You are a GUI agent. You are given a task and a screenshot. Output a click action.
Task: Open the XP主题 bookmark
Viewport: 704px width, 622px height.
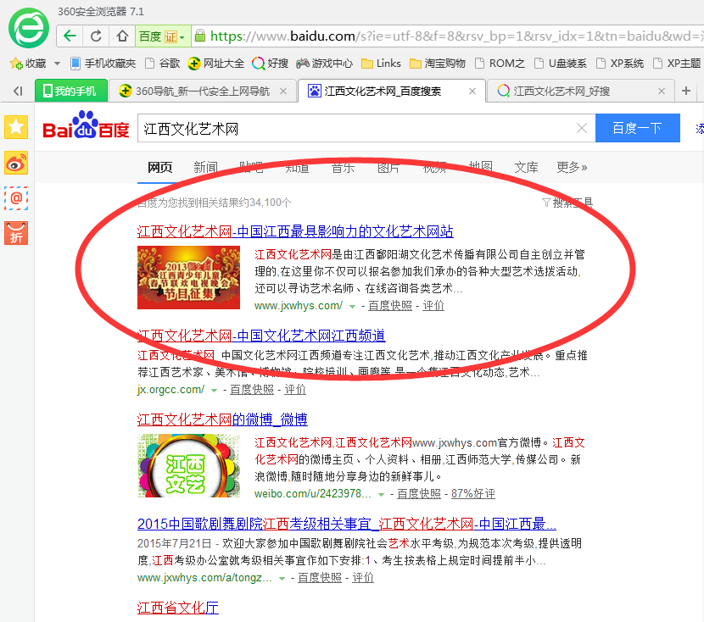tap(677, 64)
